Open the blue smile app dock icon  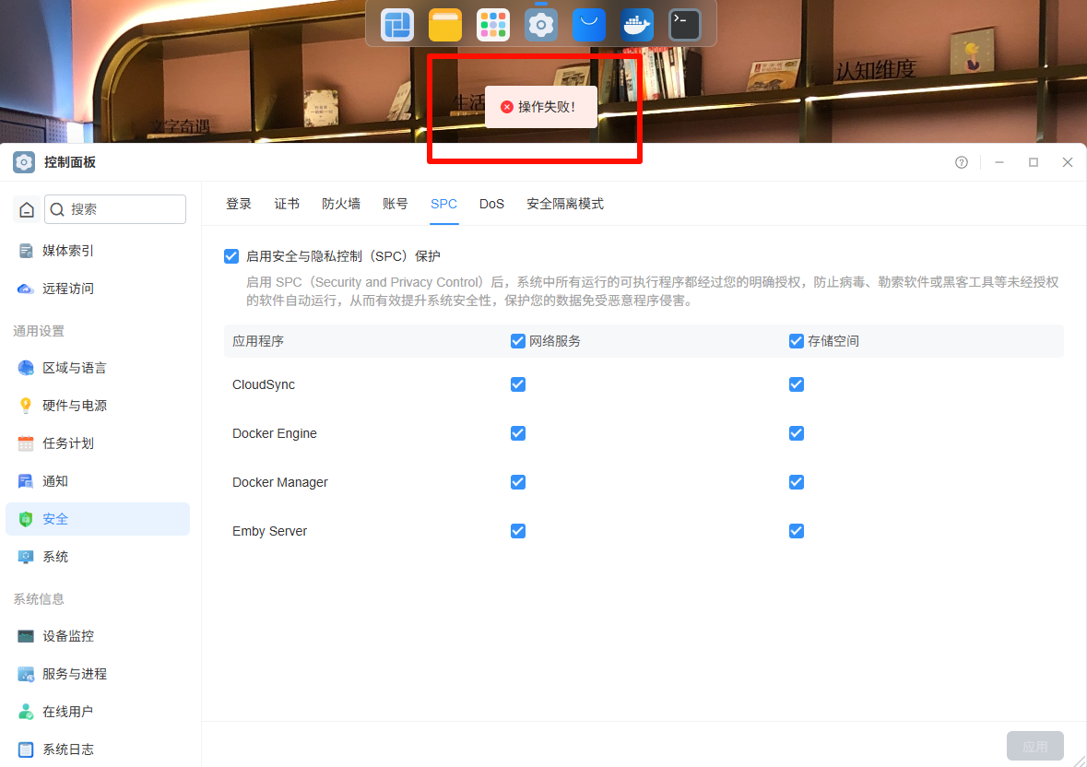click(588, 25)
